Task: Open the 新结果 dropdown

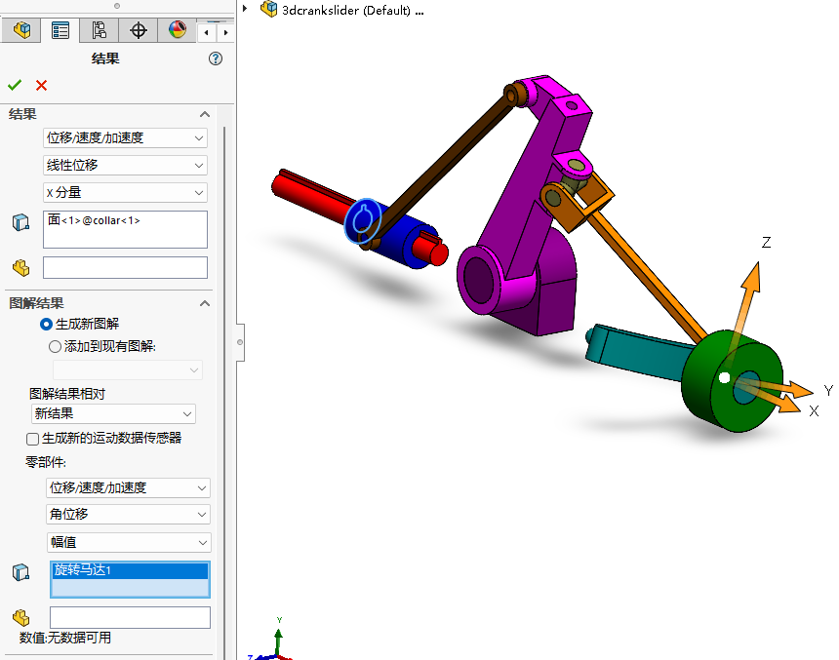Action: coord(111,413)
